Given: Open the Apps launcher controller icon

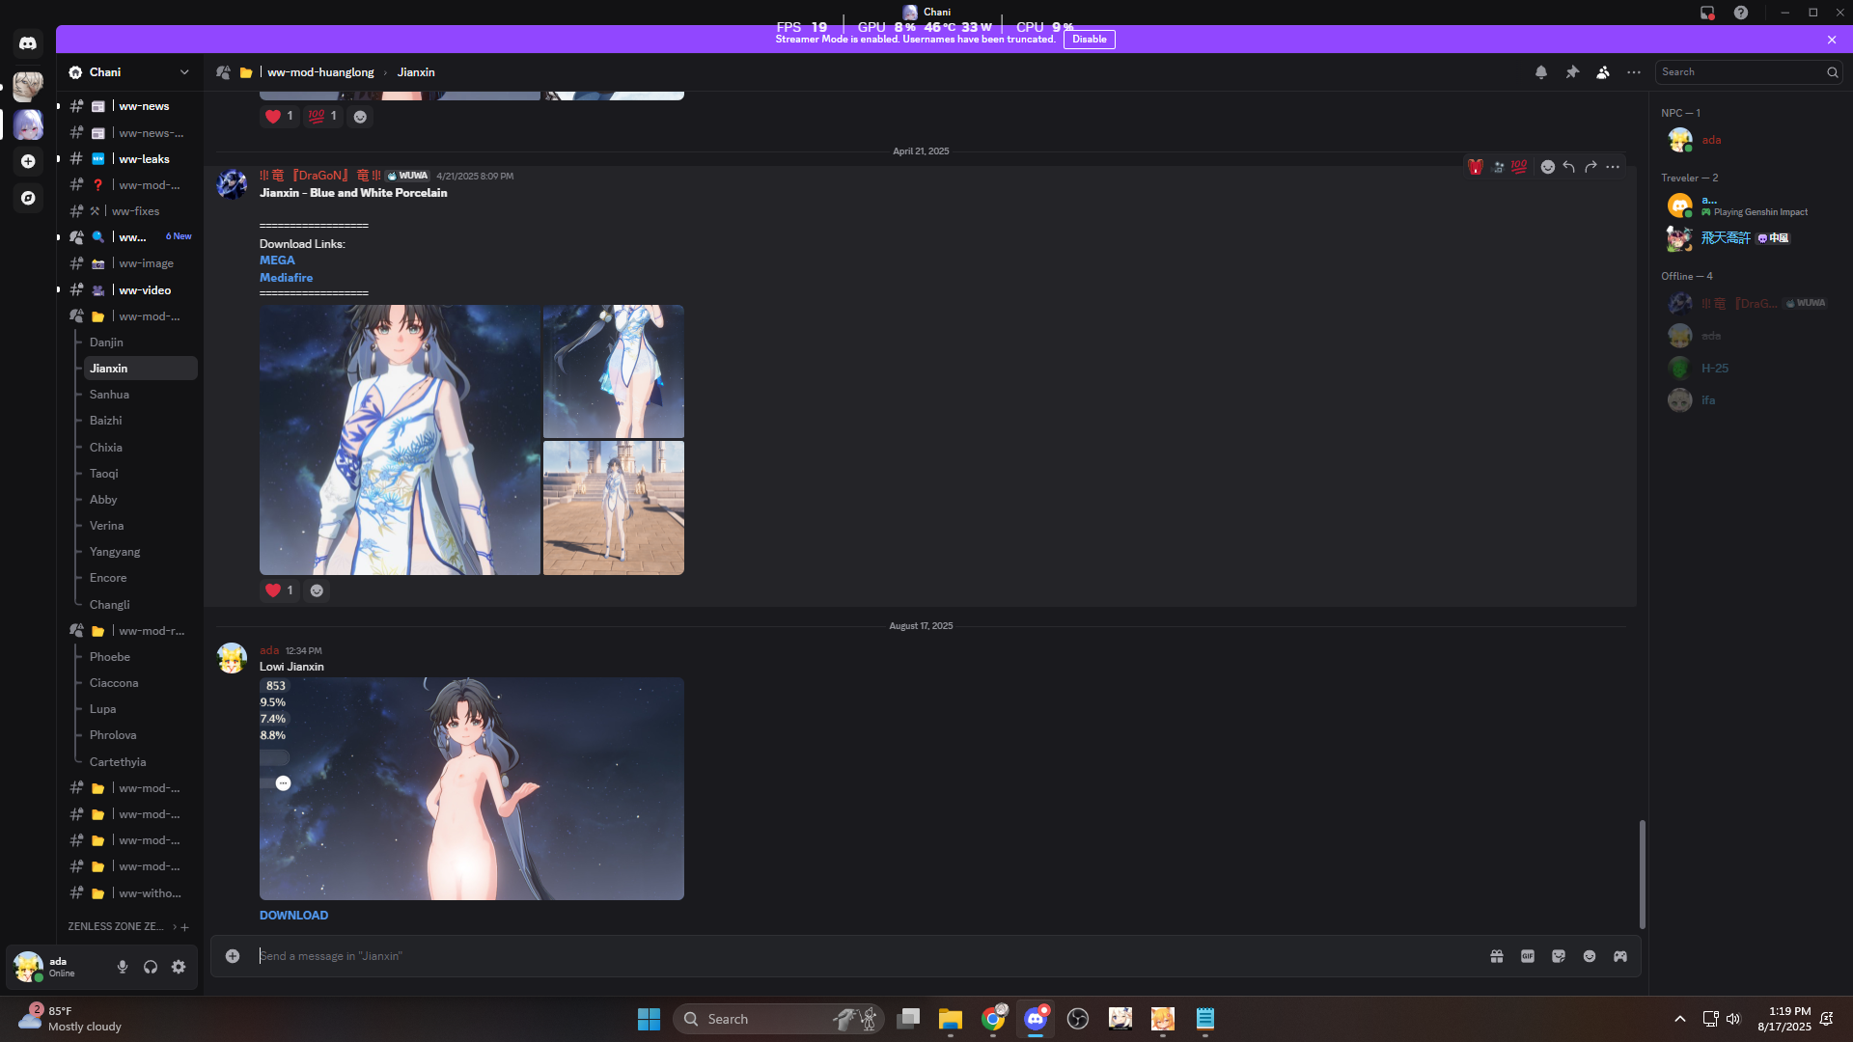Looking at the screenshot, I should (x=1620, y=956).
